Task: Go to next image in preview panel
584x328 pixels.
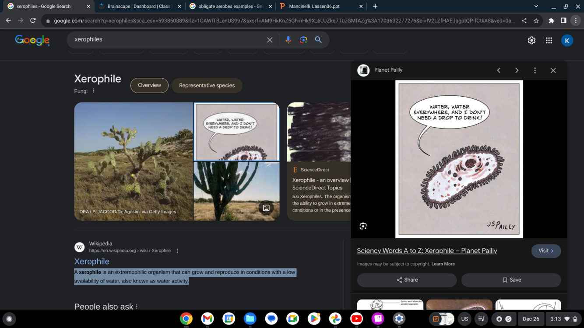Action: tap(517, 70)
